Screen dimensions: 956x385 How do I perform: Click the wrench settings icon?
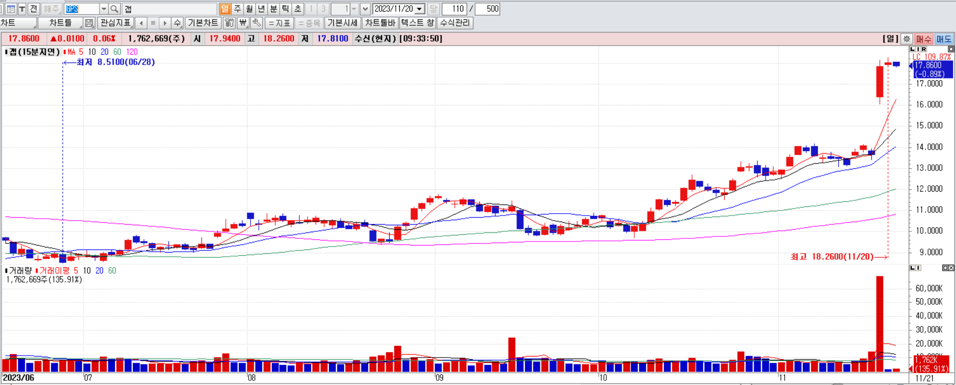[x=257, y=23]
